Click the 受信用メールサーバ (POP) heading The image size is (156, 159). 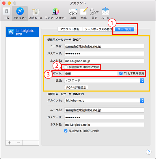(64, 40)
